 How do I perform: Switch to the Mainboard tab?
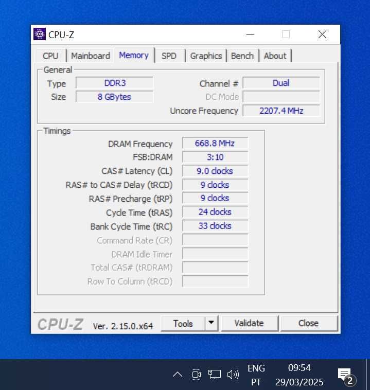pos(91,56)
